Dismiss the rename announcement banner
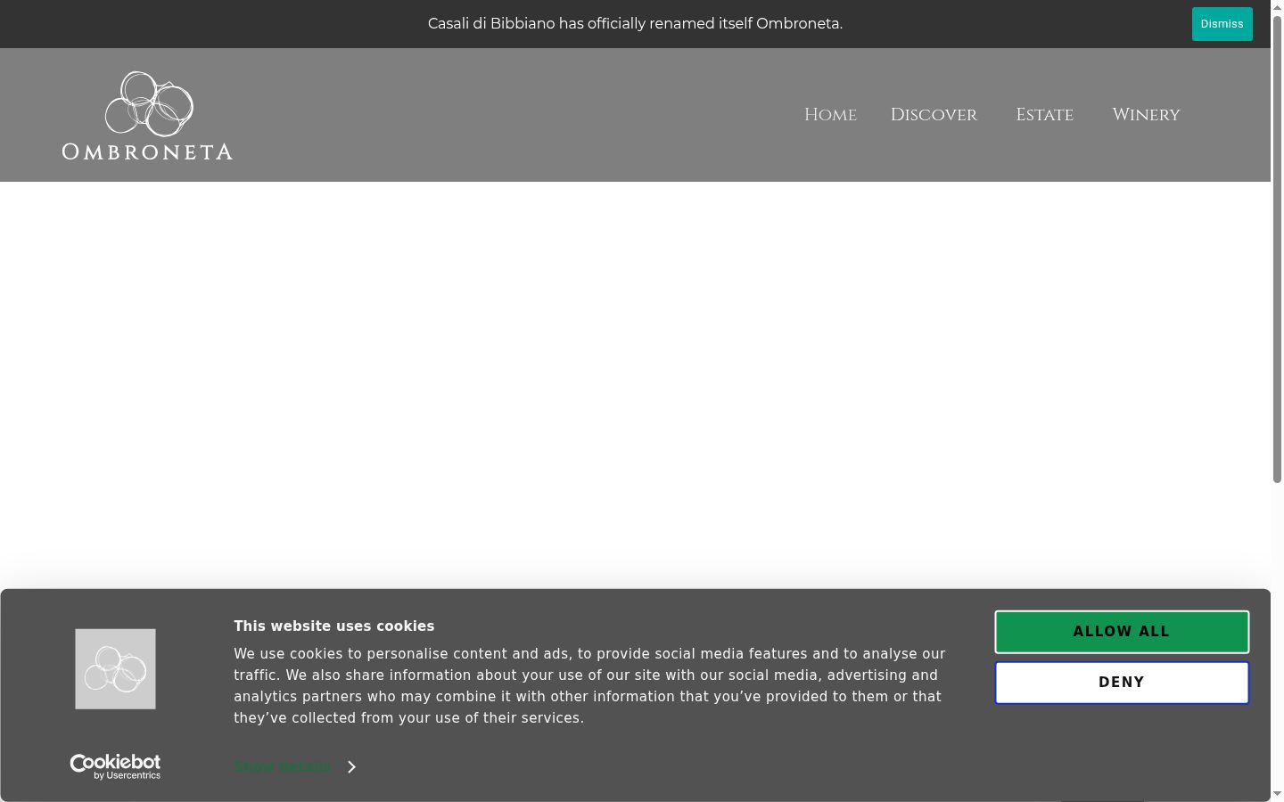 coord(1222,24)
